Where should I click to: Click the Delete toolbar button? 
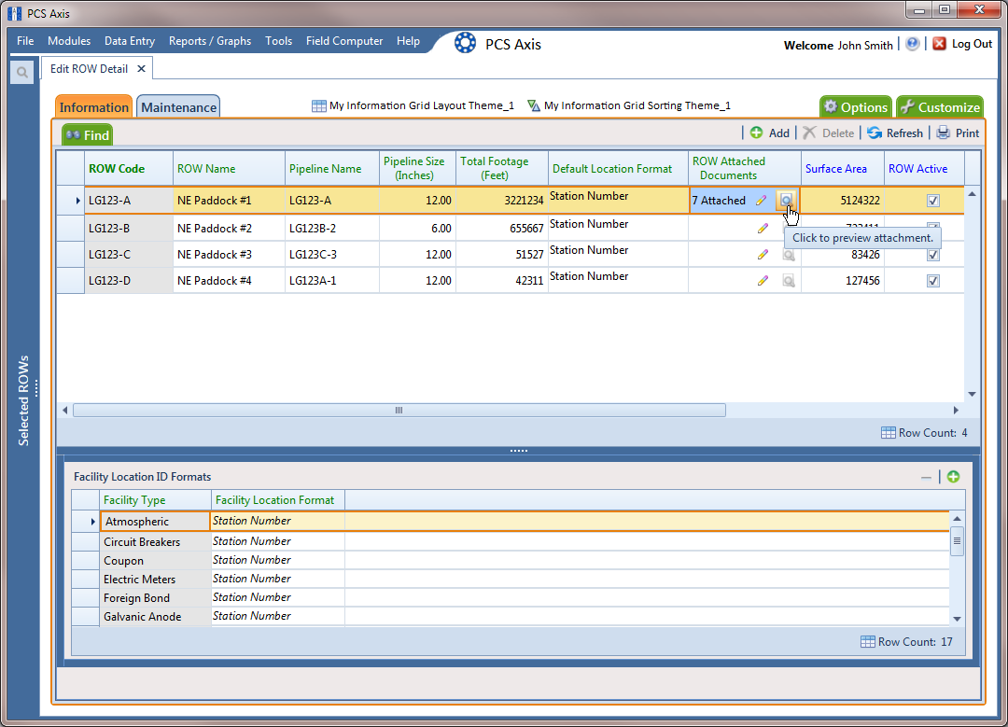829,133
